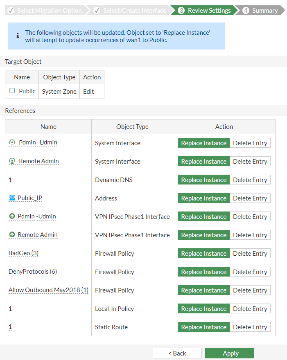
Task: Click the Remote Admin System Interface icon
Action: tap(12, 161)
